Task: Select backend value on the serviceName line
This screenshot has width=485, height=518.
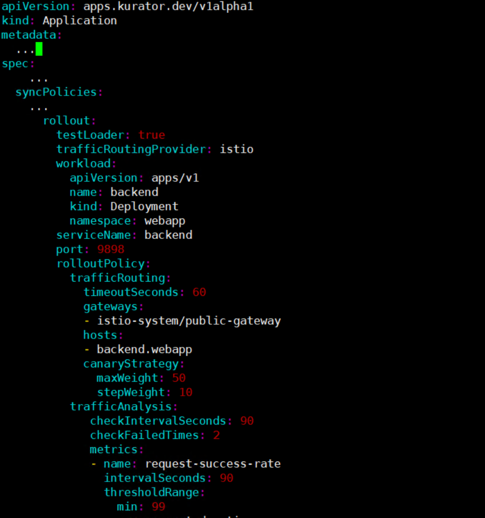Action: click(168, 235)
